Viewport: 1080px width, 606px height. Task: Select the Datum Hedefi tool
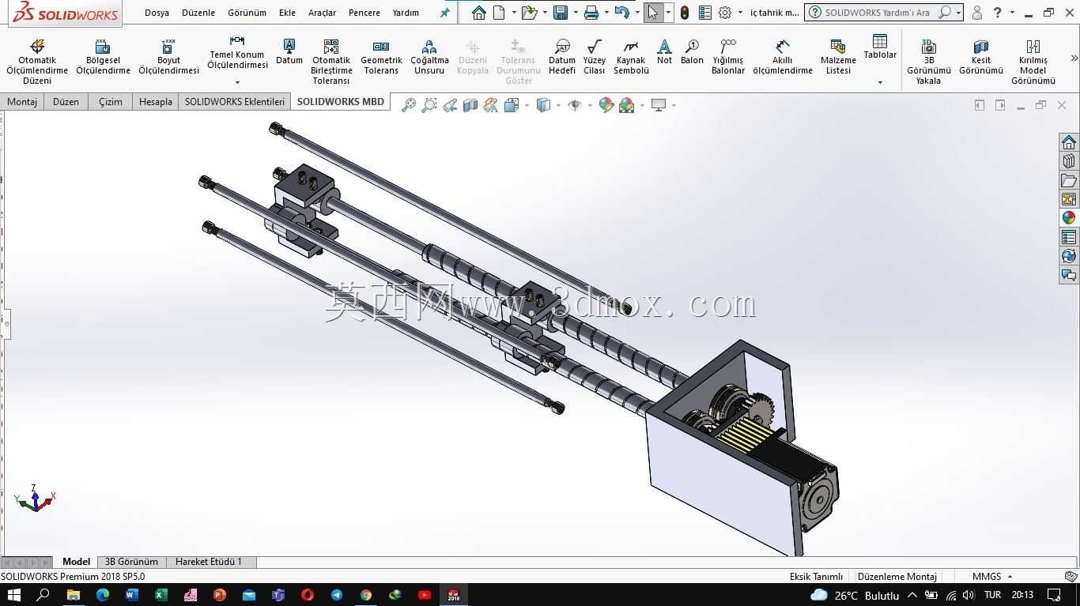click(562, 56)
